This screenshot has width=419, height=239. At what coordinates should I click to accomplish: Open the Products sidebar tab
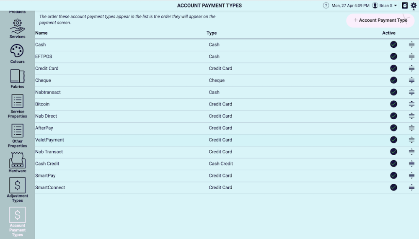coord(17,11)
